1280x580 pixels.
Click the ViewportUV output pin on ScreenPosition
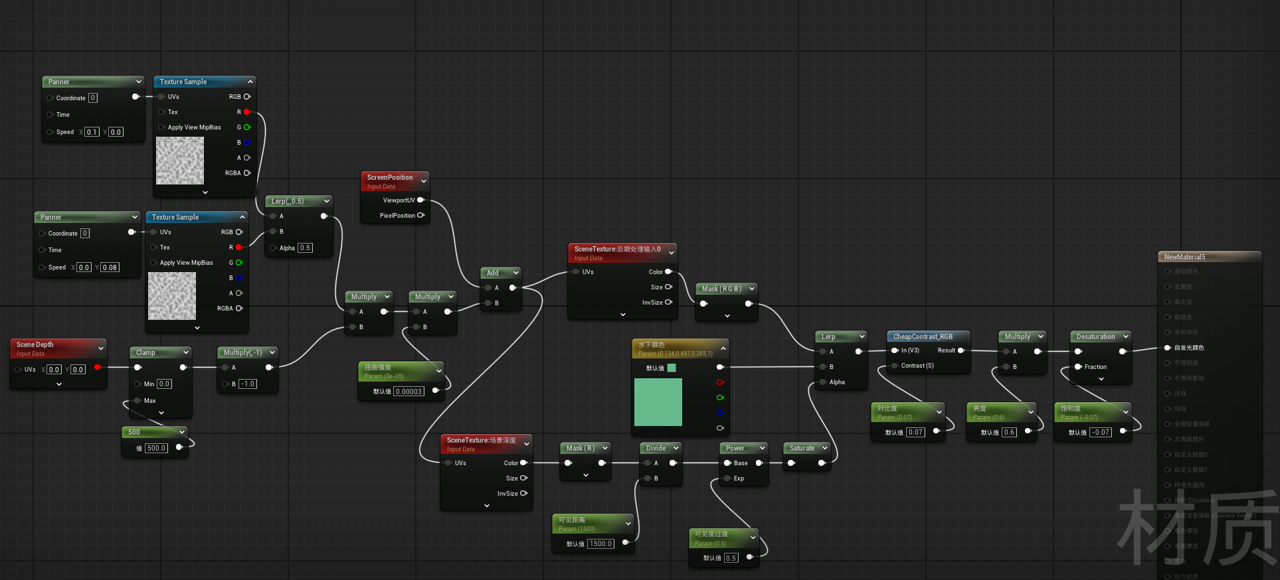(420, 200)
